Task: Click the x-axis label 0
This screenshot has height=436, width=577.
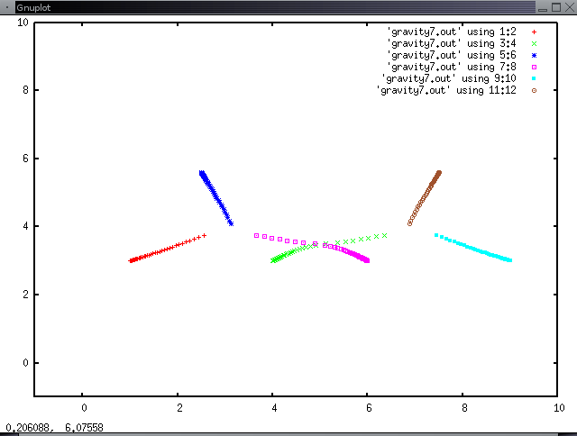Action: click(84, 408)
